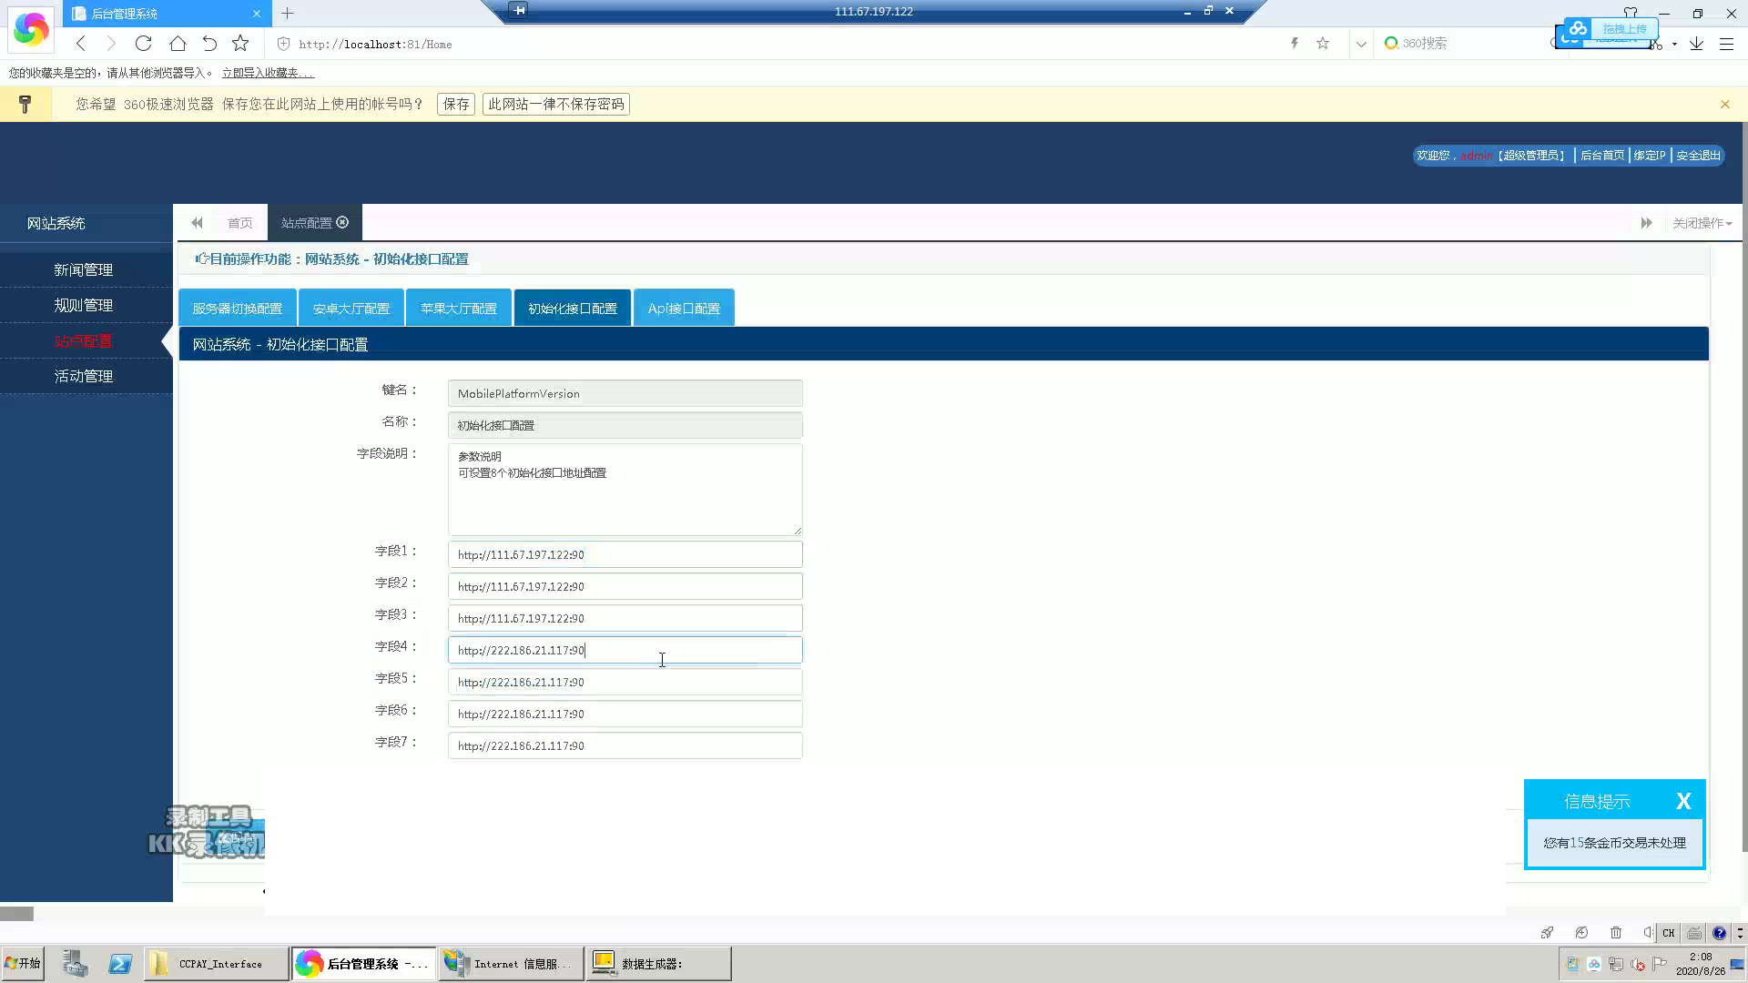Expand the 关闭操作 dropdown
The image size is (1748, 983).
1701,223
